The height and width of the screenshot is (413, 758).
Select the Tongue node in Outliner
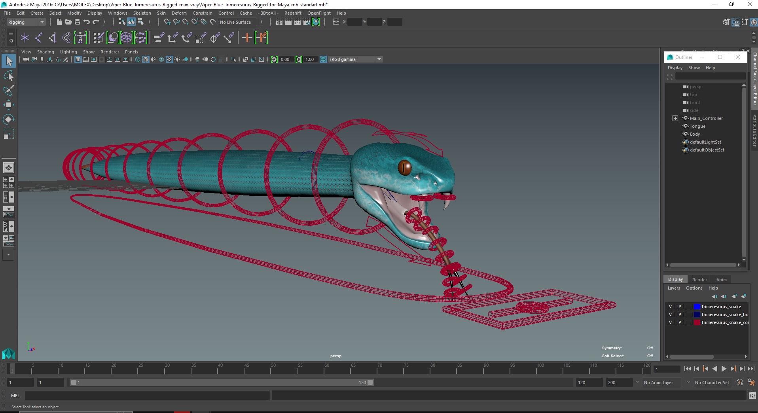click(697, 126)
